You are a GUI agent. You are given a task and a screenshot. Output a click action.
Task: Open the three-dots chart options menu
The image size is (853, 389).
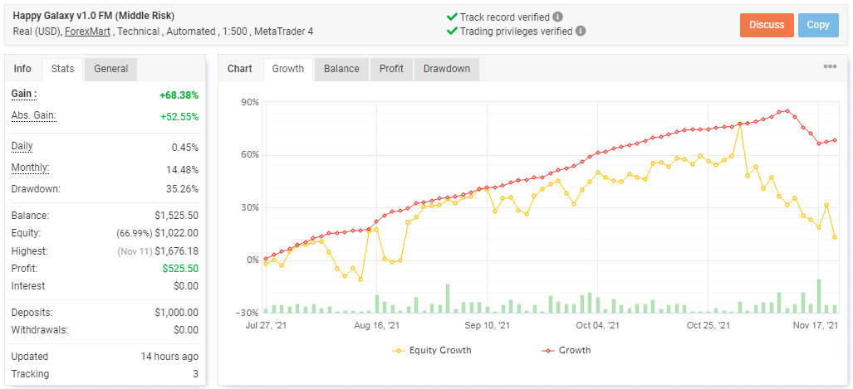(830, 67)
